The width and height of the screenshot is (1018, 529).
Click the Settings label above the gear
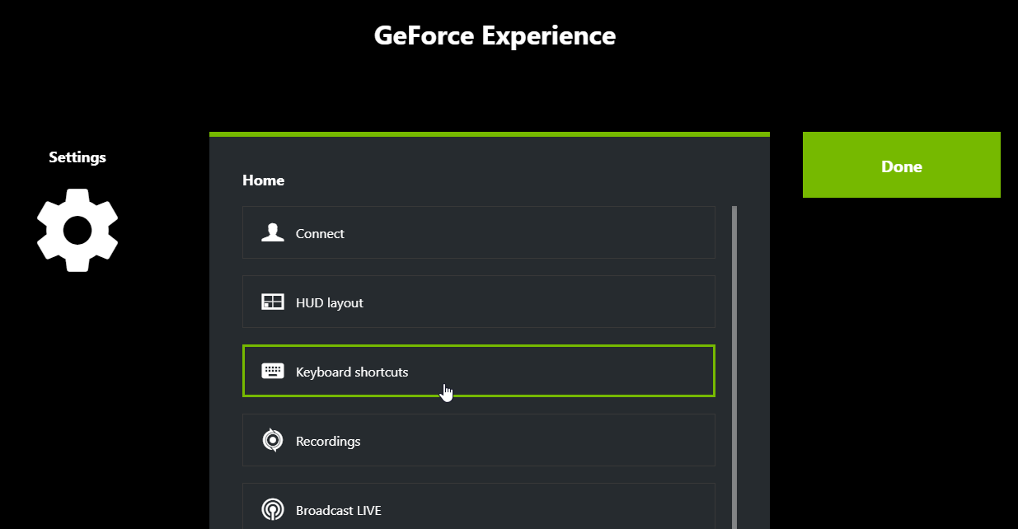[77, 157]
